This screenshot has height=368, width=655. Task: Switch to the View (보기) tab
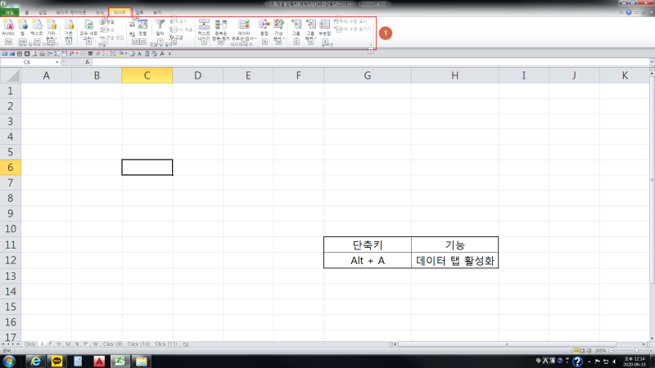pyautogui.click(x=157, y=12)
